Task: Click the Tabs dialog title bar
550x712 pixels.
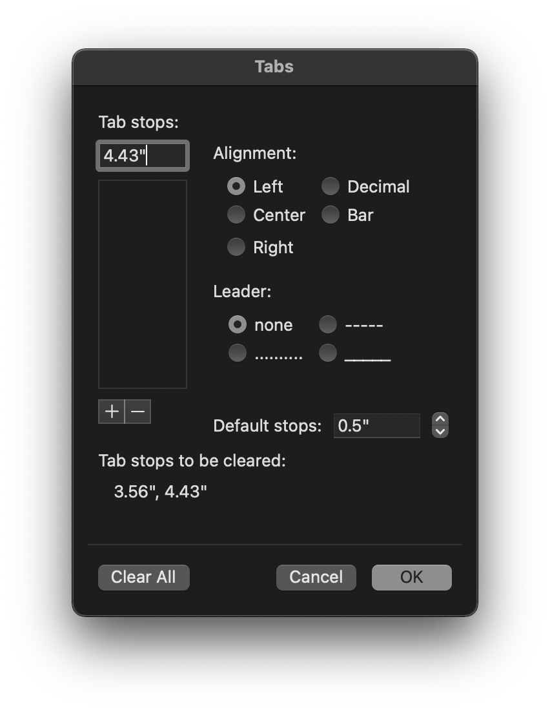Action: [274, 67]
